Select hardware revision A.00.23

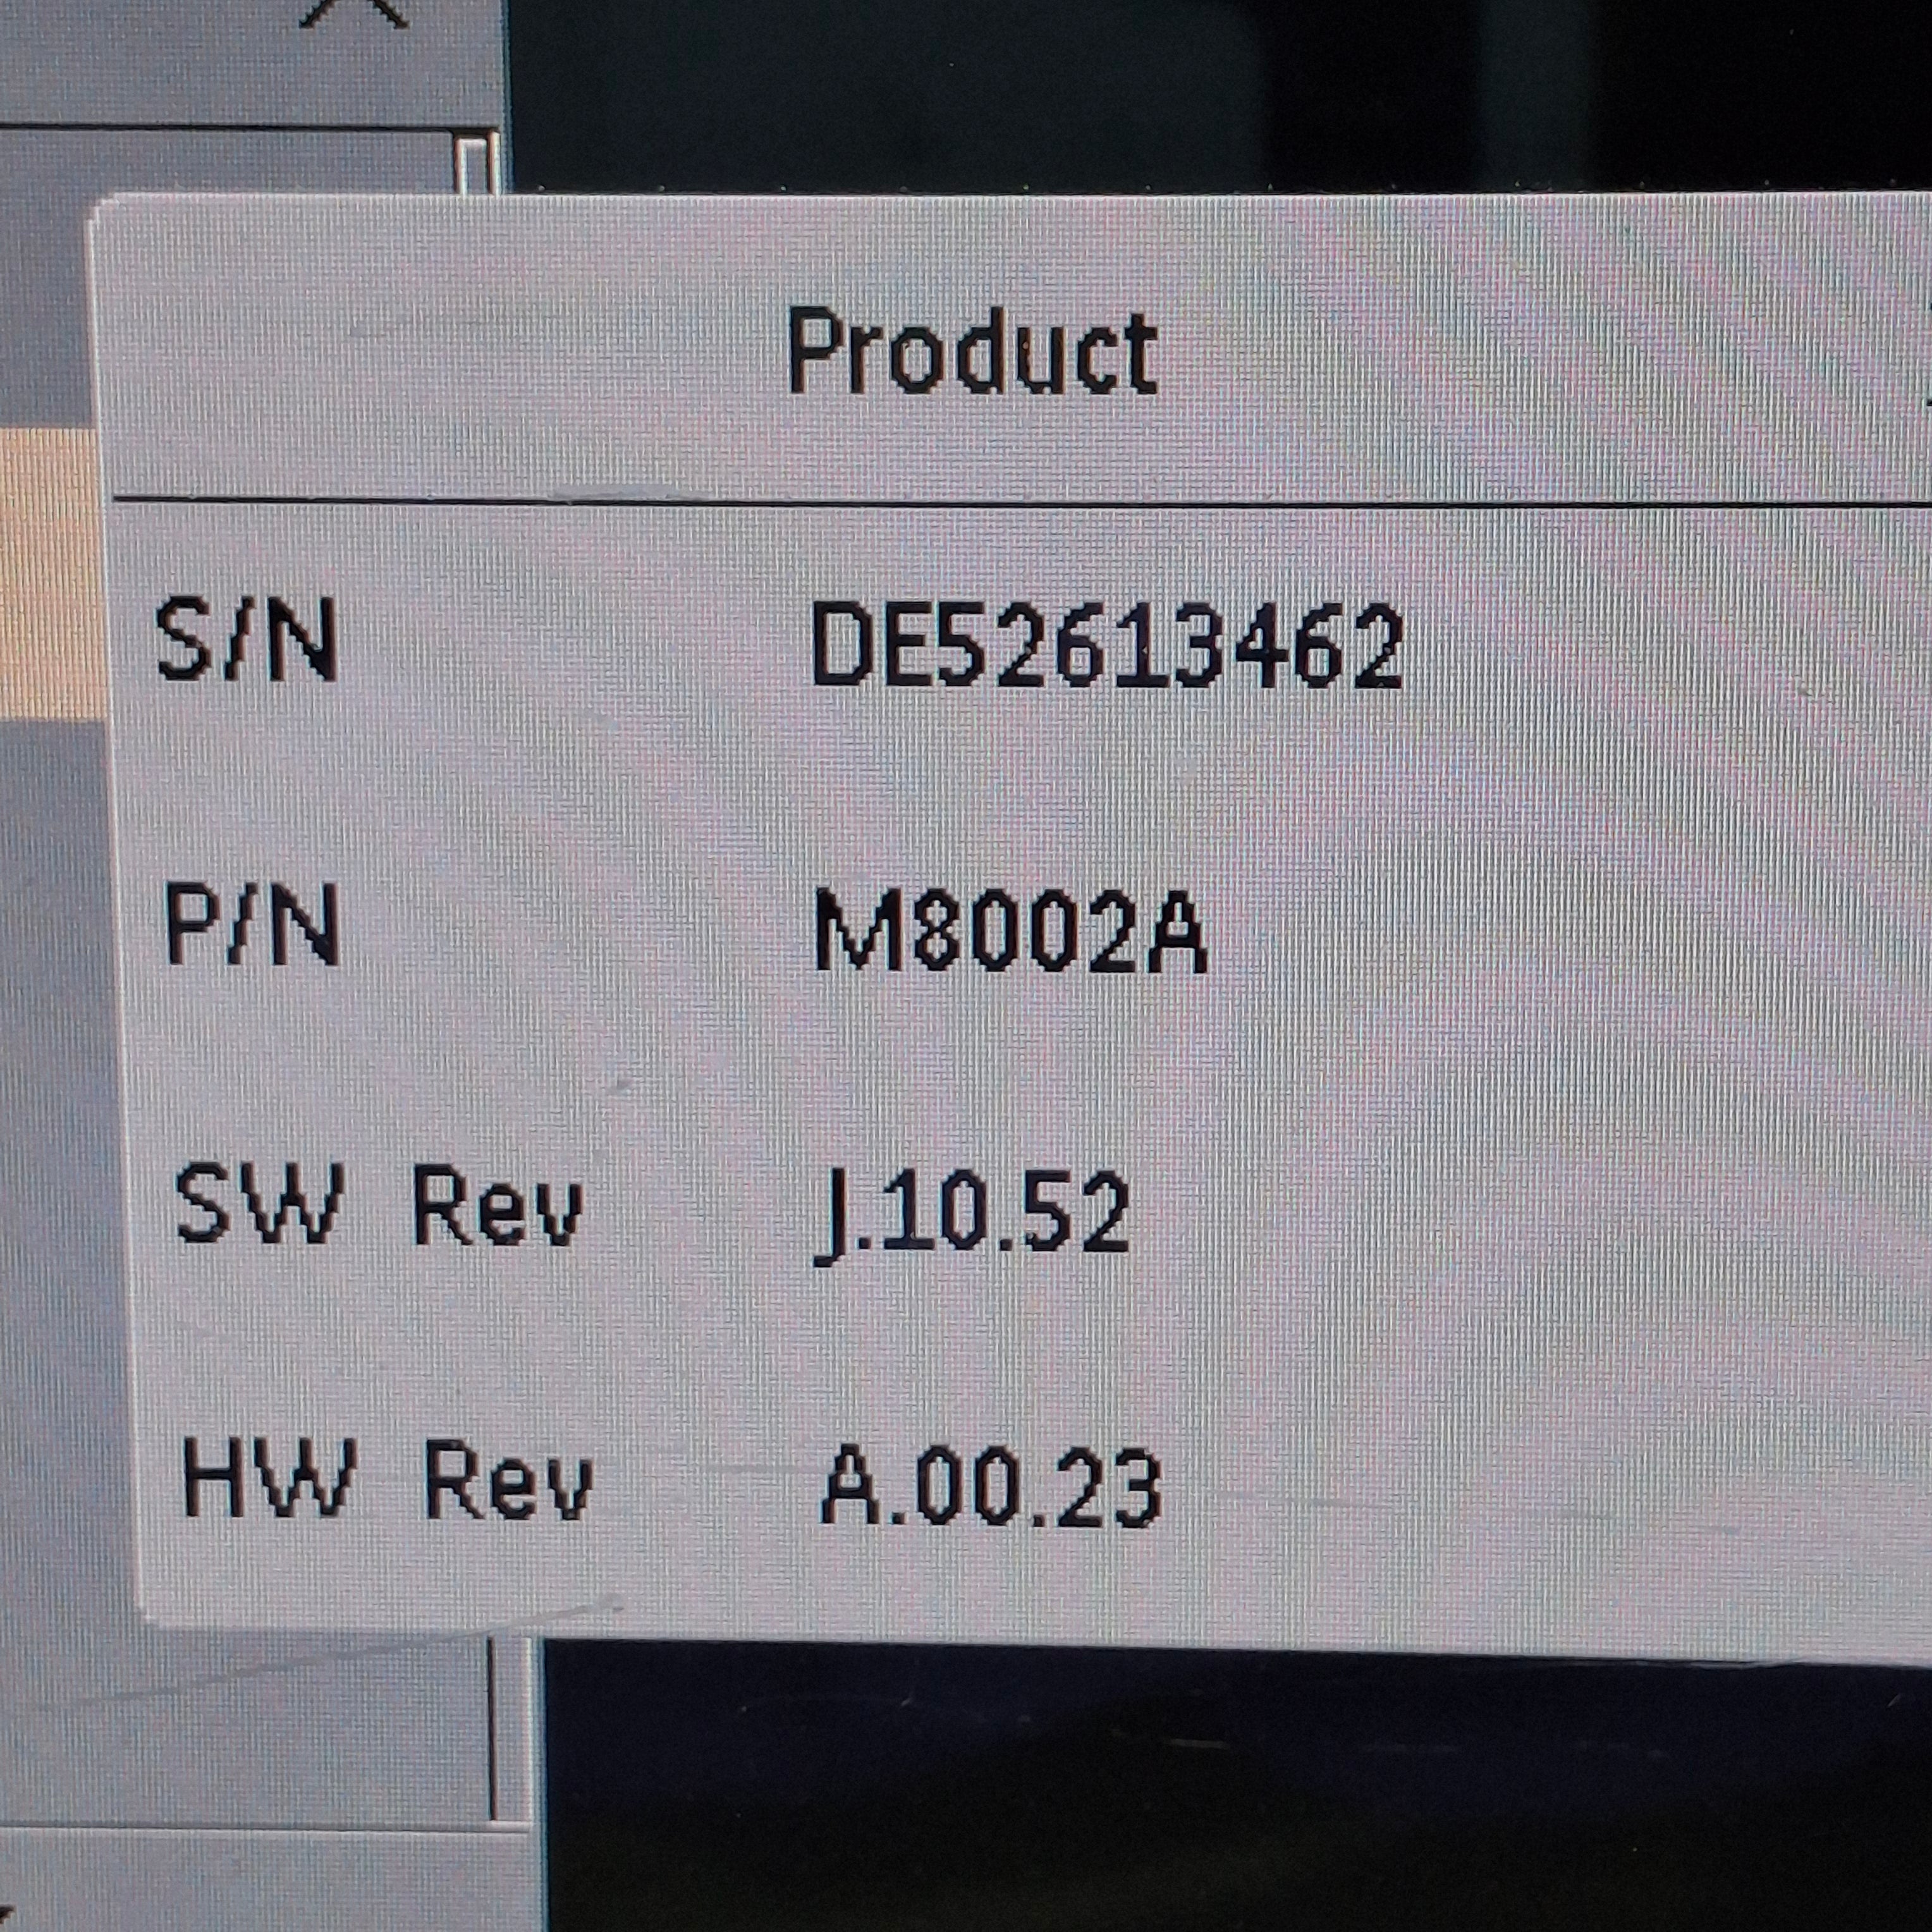[991, 1488]
